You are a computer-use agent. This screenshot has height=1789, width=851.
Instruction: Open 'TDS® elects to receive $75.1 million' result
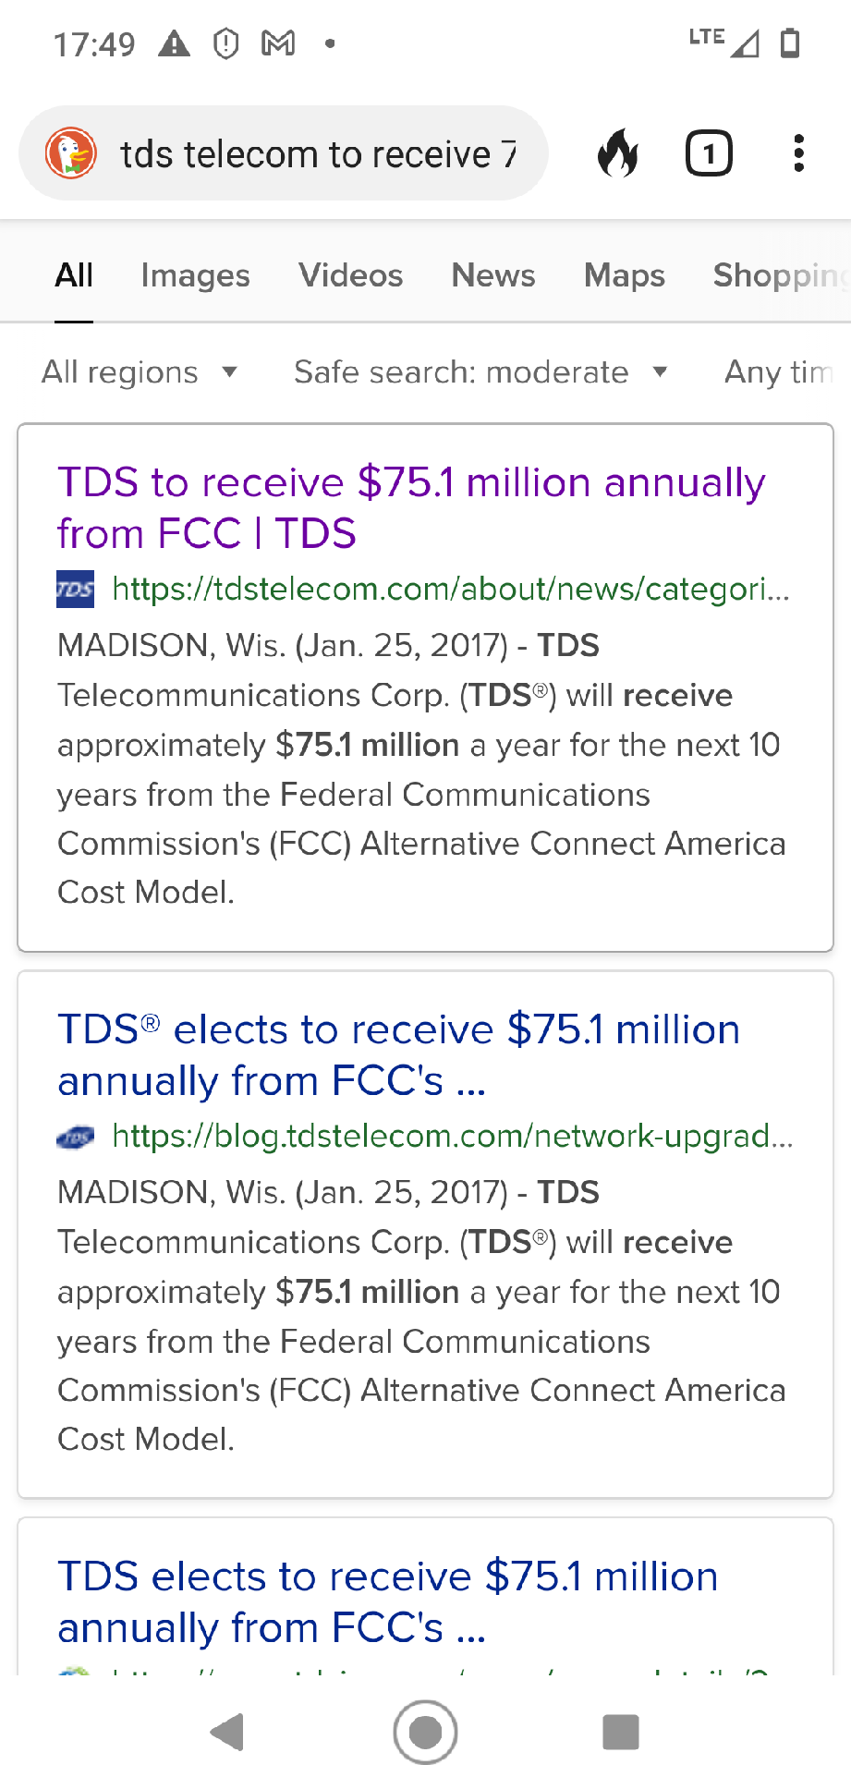tap(399, 1055)
